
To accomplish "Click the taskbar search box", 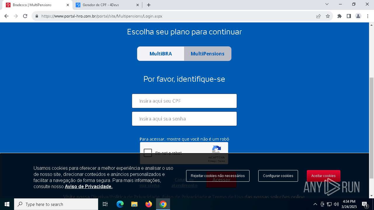I will [56, 204].
